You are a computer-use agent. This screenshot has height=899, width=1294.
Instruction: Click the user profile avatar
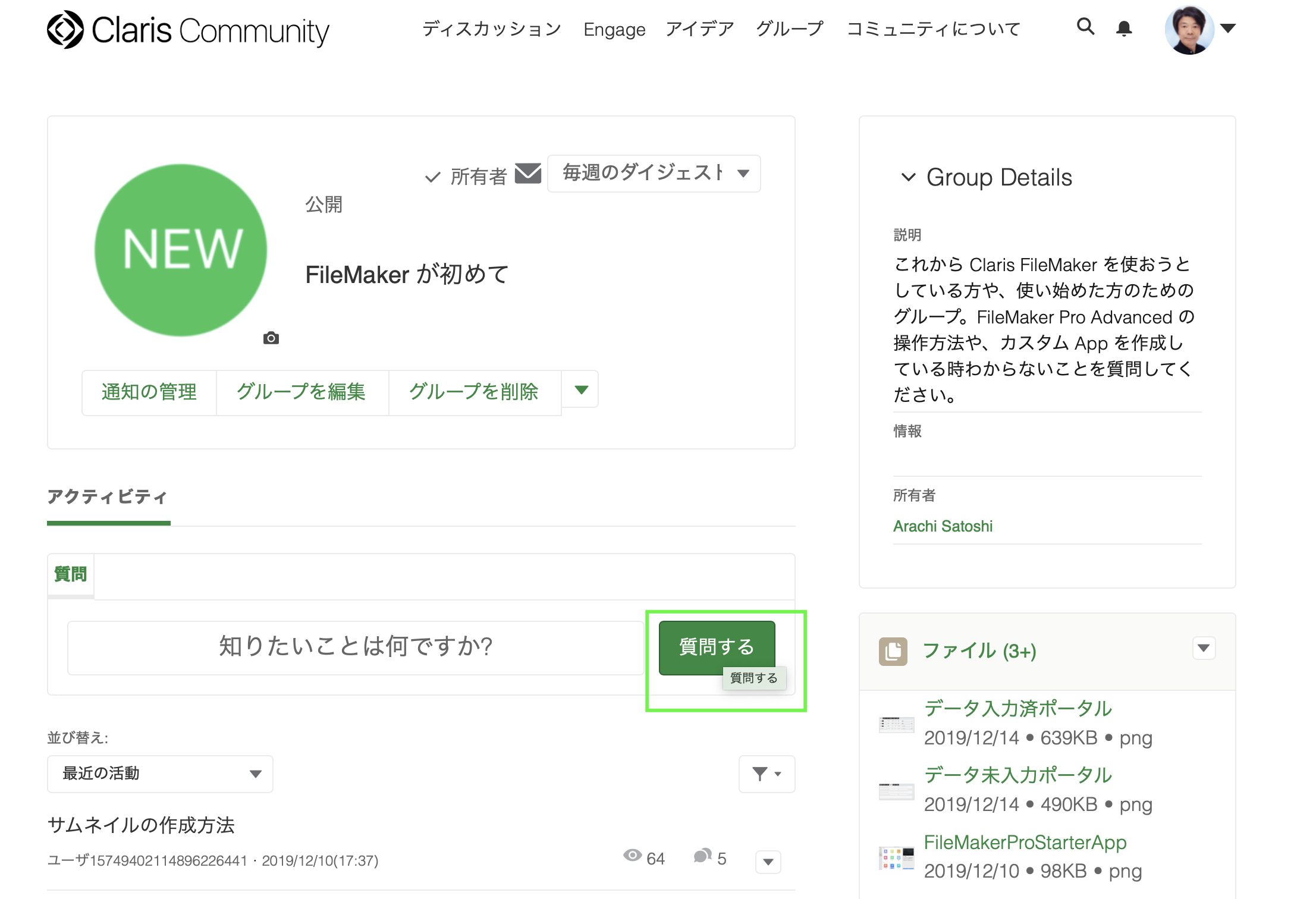(x=1189, y=30)
